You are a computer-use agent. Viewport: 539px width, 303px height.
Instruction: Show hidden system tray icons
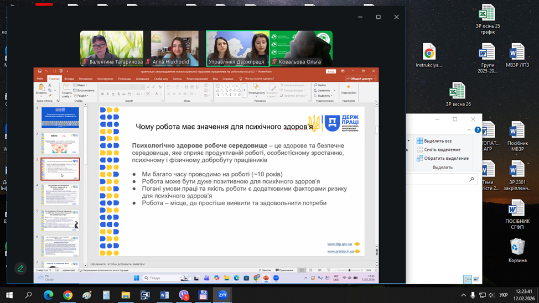[x=463, y=295]
